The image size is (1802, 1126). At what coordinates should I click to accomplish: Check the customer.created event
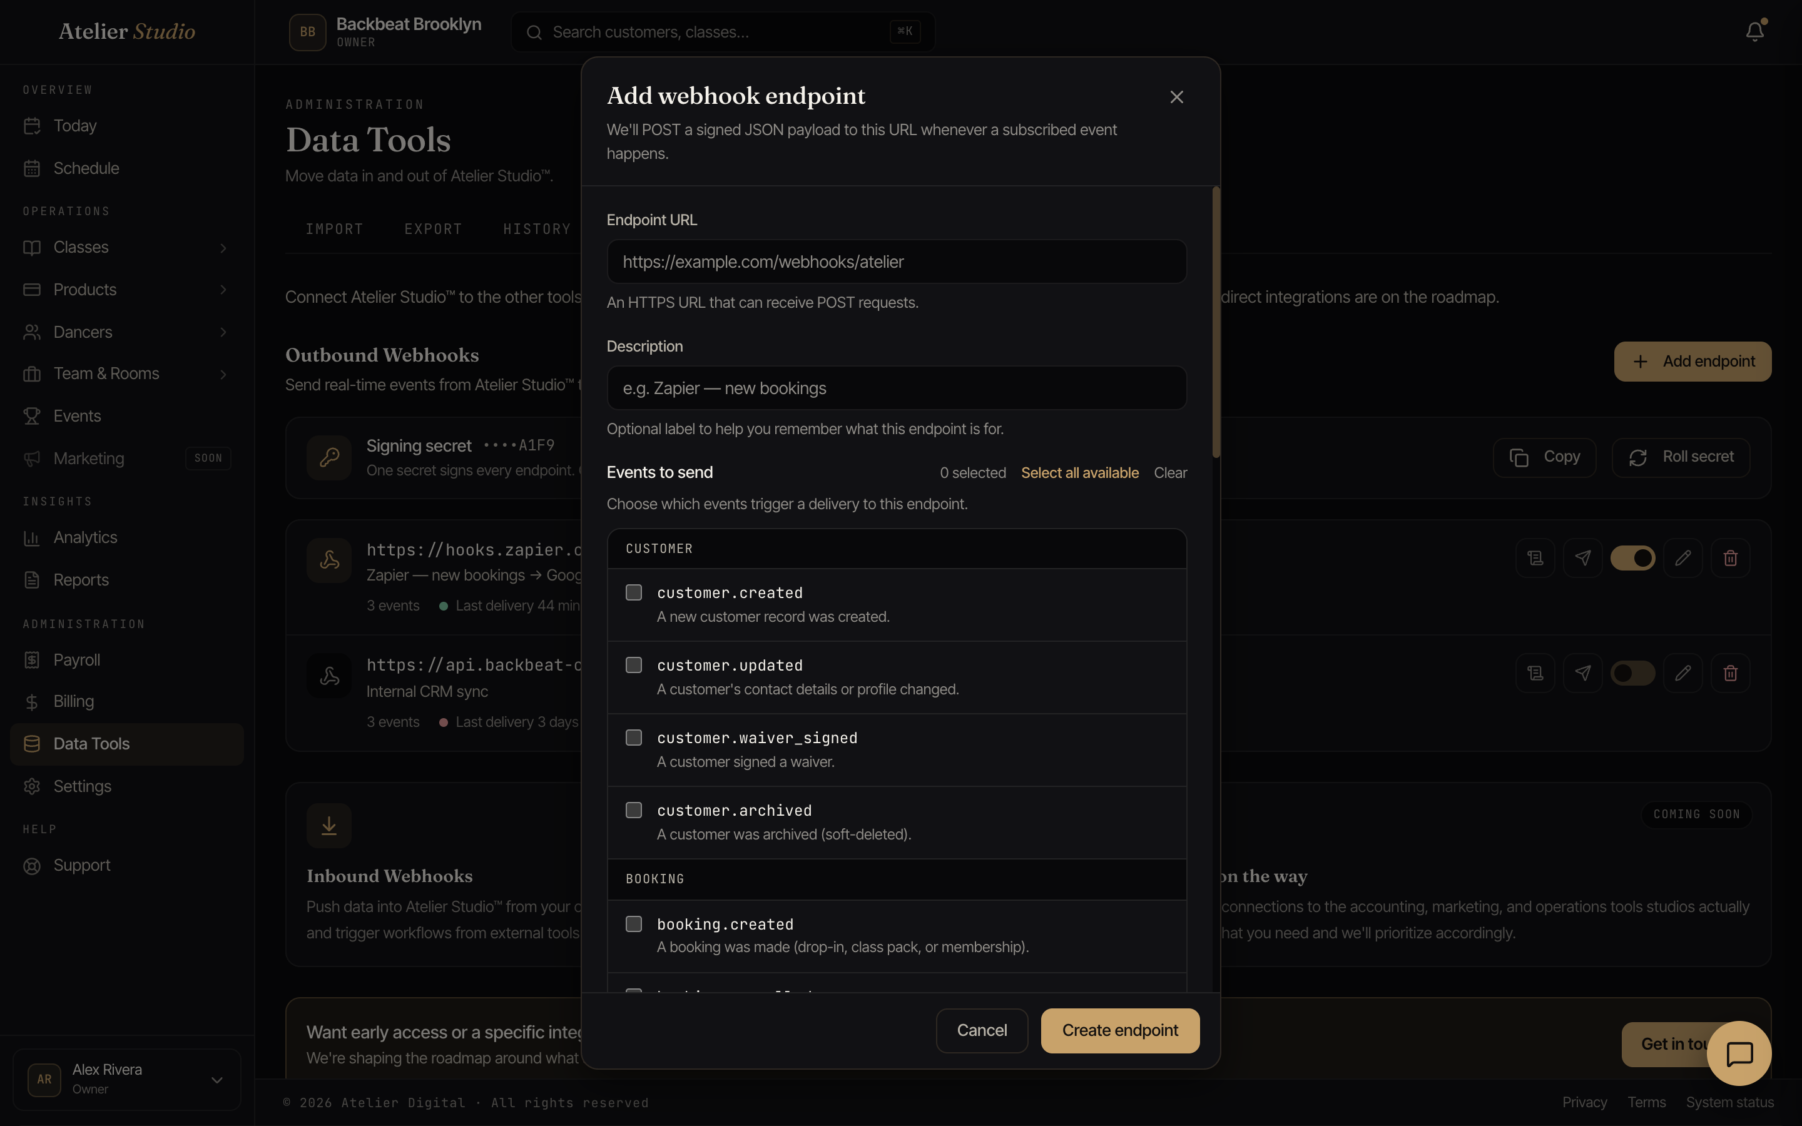click(634, 593)
